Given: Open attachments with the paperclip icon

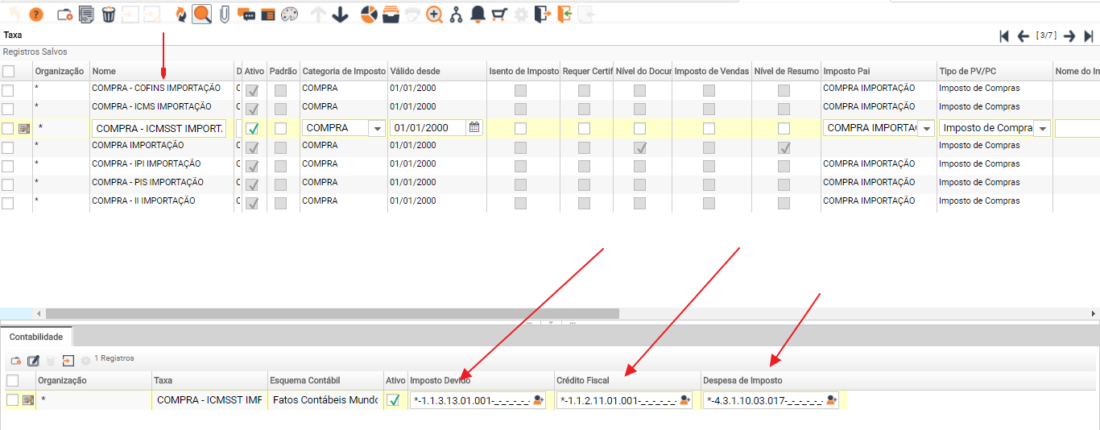Looking at the screenshot, I should [225, 14].
